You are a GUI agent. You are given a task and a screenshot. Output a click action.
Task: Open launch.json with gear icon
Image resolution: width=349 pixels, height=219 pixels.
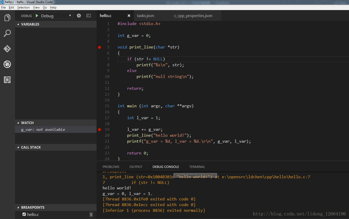(x=79, y=16)
